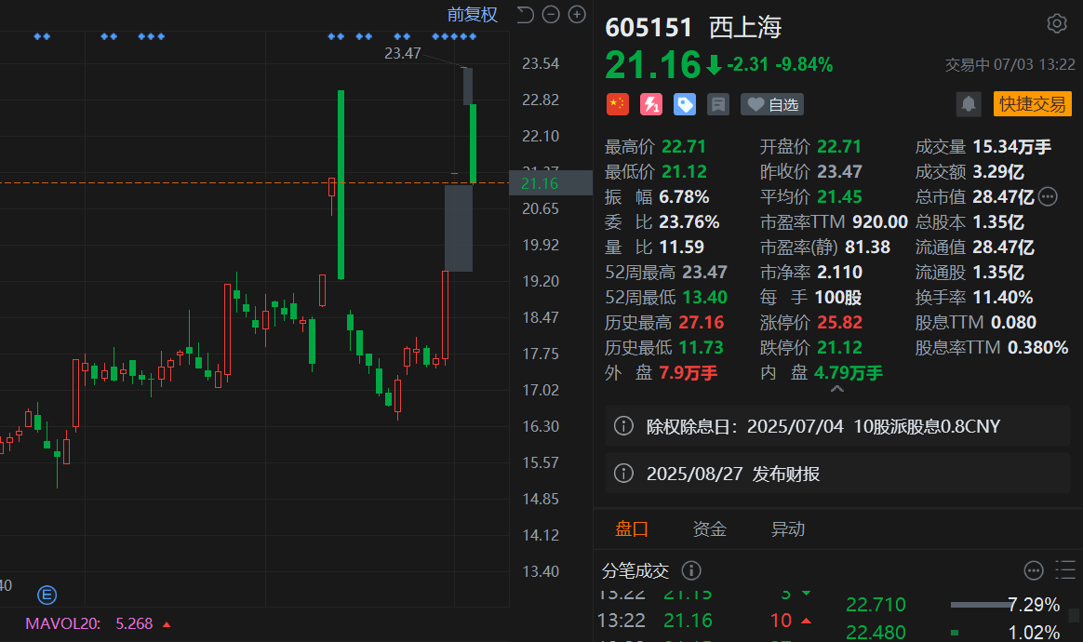Screen dimensions: 1083x642
Task: Zoom in chart with plus icon
Action: (x=577, y=15)
